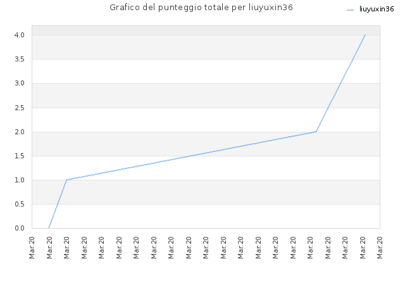Click the line's end point at value 4.0
This screenshot has width=405, height=304.
364,35
